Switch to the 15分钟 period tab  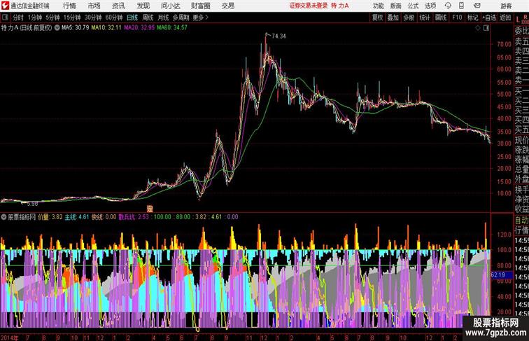tap(72, 18)
